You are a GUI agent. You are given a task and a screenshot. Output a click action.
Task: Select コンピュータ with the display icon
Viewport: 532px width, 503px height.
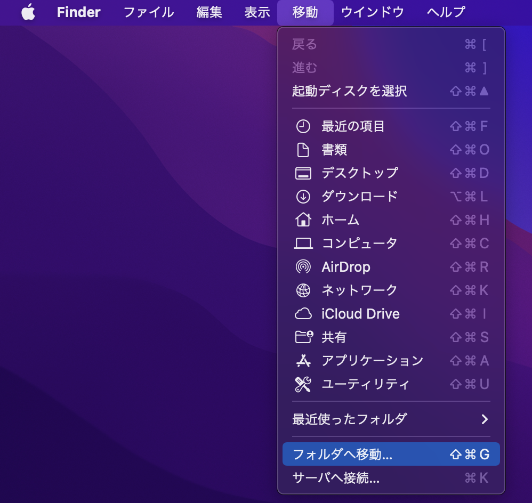pos(303,244)
